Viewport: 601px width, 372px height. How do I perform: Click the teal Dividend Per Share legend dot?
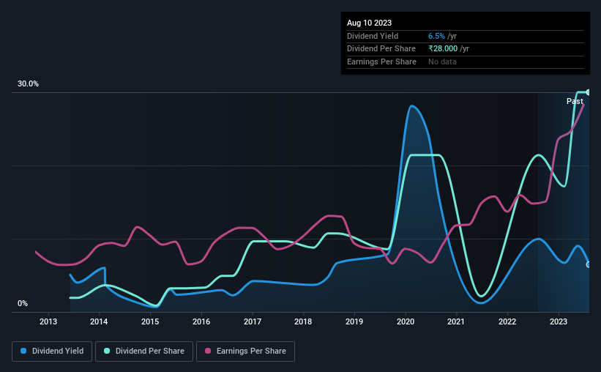[x=107, y=351]
